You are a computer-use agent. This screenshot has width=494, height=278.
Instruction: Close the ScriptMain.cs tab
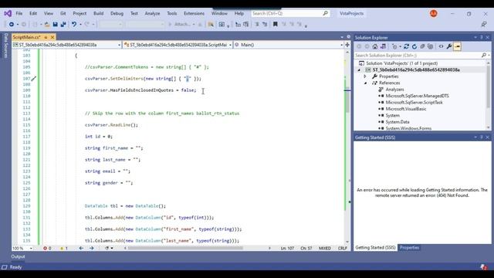click(x=52, y=37)
